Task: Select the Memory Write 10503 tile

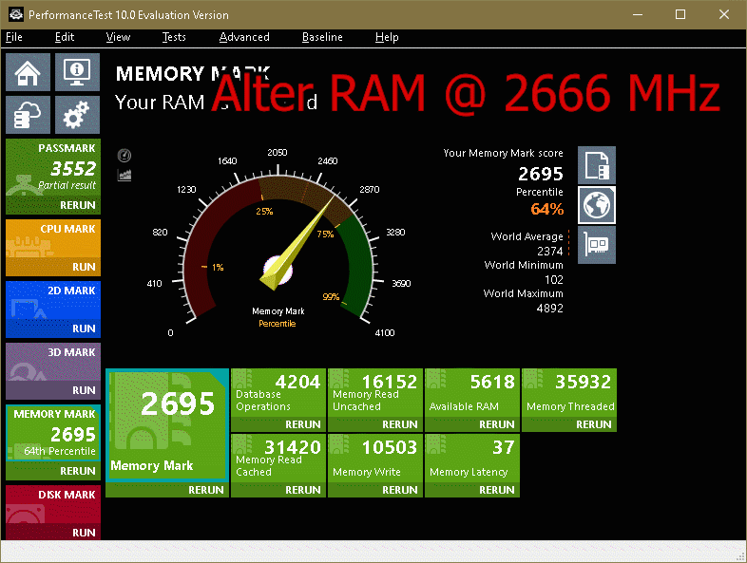Action: 375,459
